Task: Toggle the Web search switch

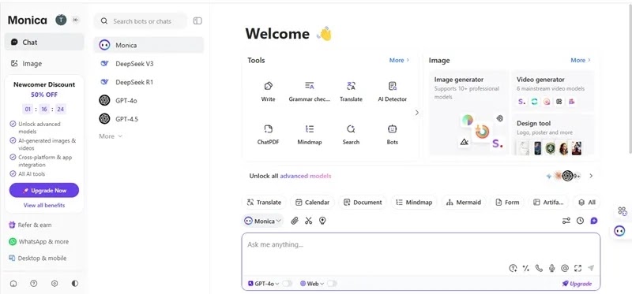Action: 332,284
